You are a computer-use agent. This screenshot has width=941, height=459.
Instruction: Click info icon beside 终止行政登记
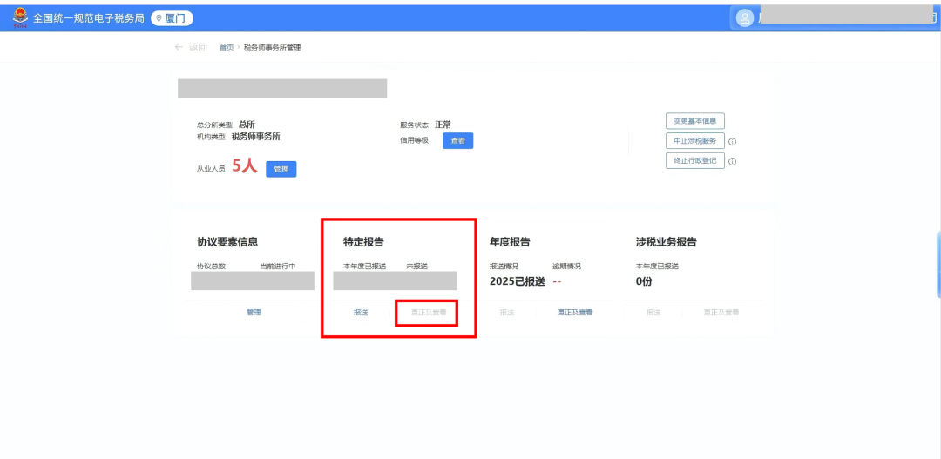click(732, 161)
